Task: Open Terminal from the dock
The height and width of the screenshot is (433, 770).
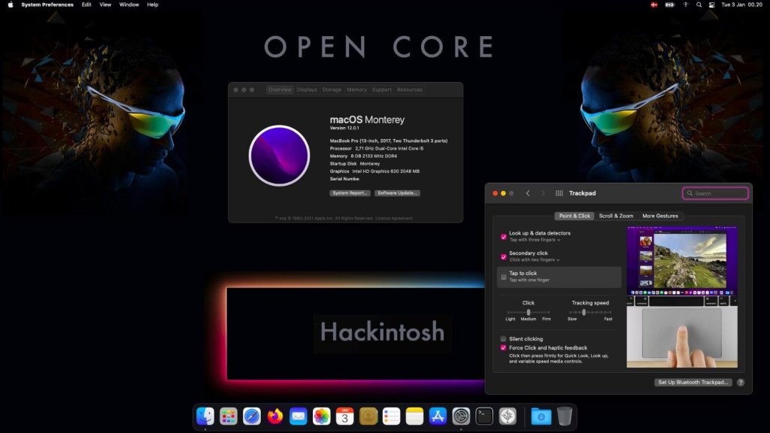Action: click(484, 416)
